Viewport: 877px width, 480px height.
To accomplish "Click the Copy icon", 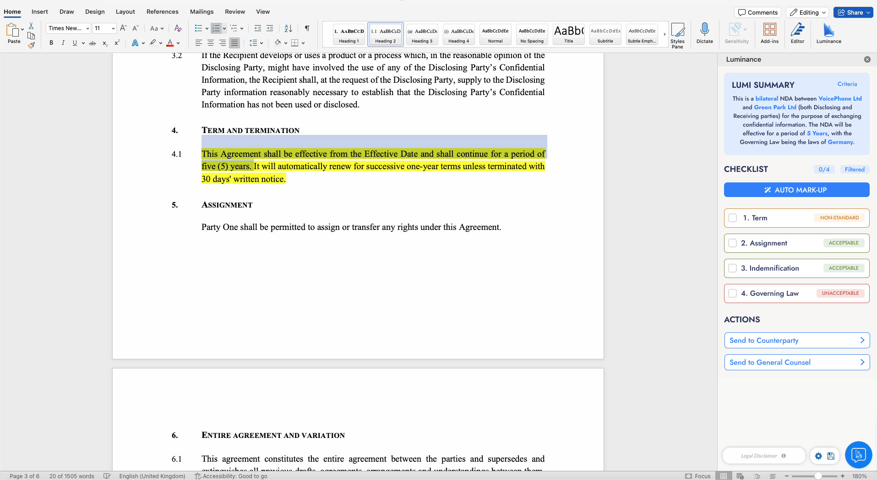I will 31,36.
